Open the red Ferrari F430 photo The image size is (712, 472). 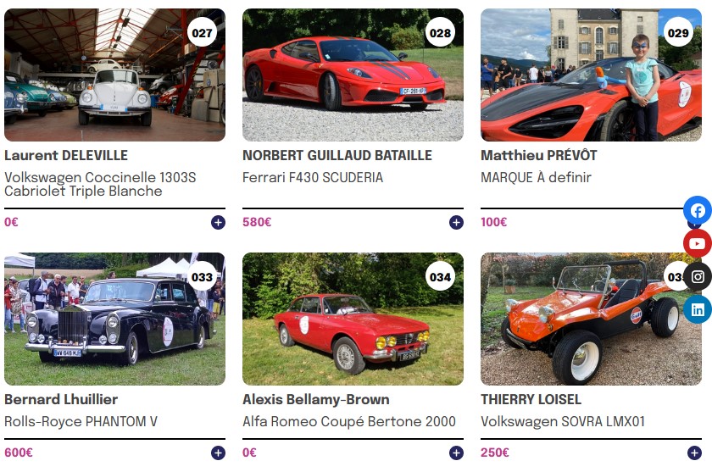(353, 75)
